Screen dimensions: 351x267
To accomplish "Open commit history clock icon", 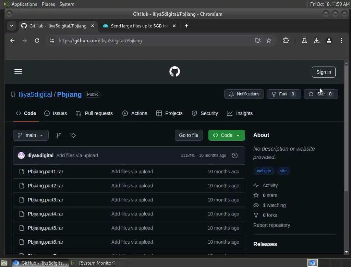I will click(234, 155).
